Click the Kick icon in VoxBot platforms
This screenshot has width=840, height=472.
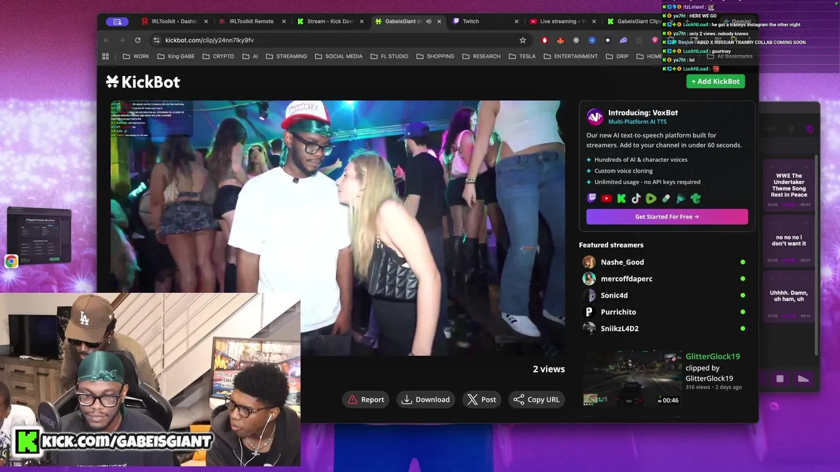point(621,198)
